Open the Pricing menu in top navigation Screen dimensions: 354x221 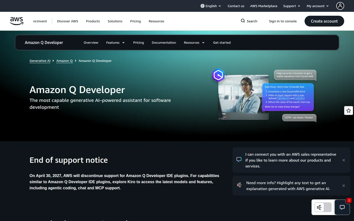[x=136, y=21]
